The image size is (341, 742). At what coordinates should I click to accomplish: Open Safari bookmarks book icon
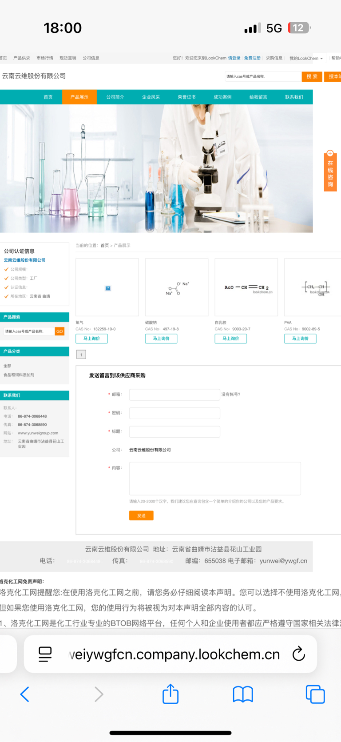click(x=243, y=694)
